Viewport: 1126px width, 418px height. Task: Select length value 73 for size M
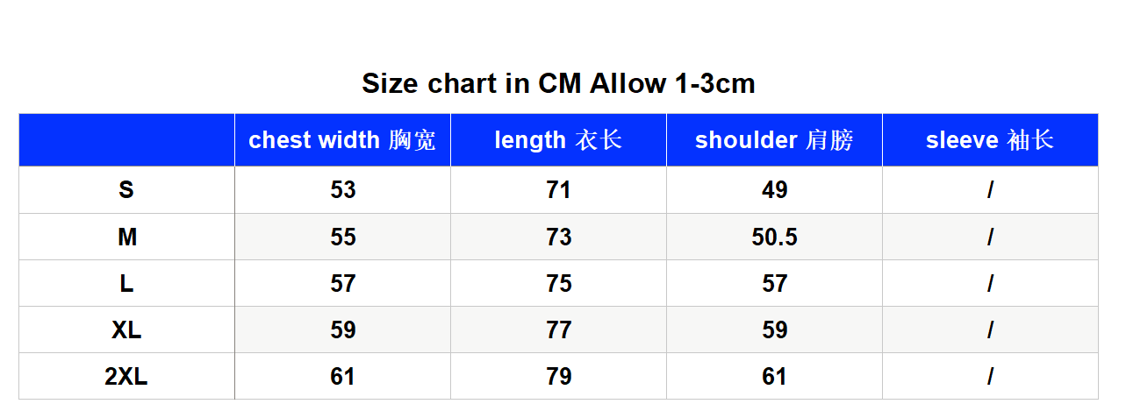coord(558,237)
